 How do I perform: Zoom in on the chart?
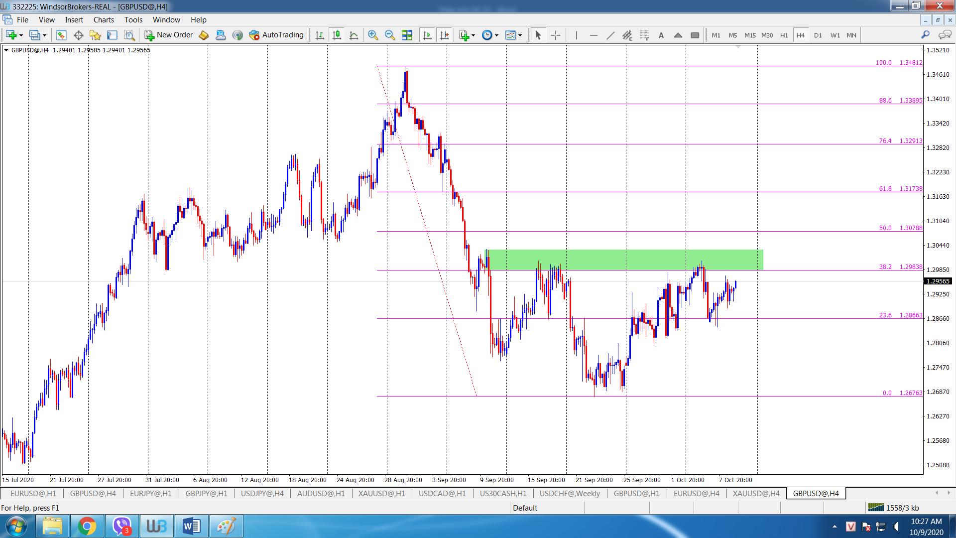[372, 35]
